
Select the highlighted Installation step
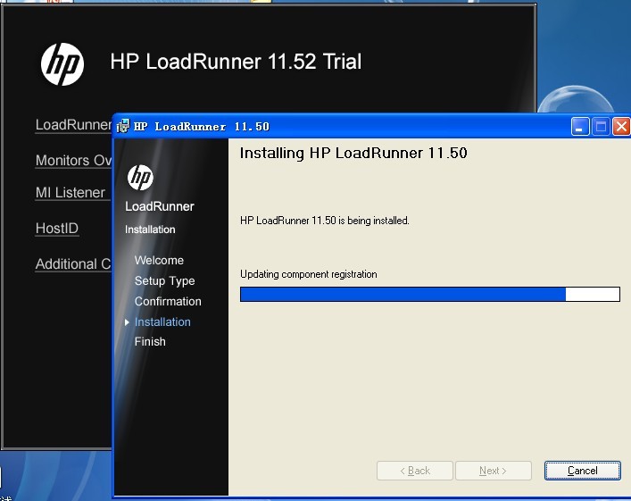(162, 321)
